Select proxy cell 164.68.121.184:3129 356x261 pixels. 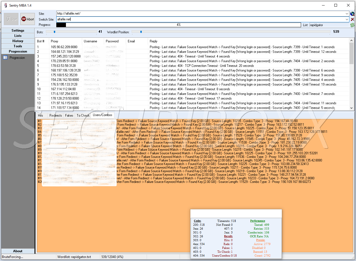(x=65, y=52)
